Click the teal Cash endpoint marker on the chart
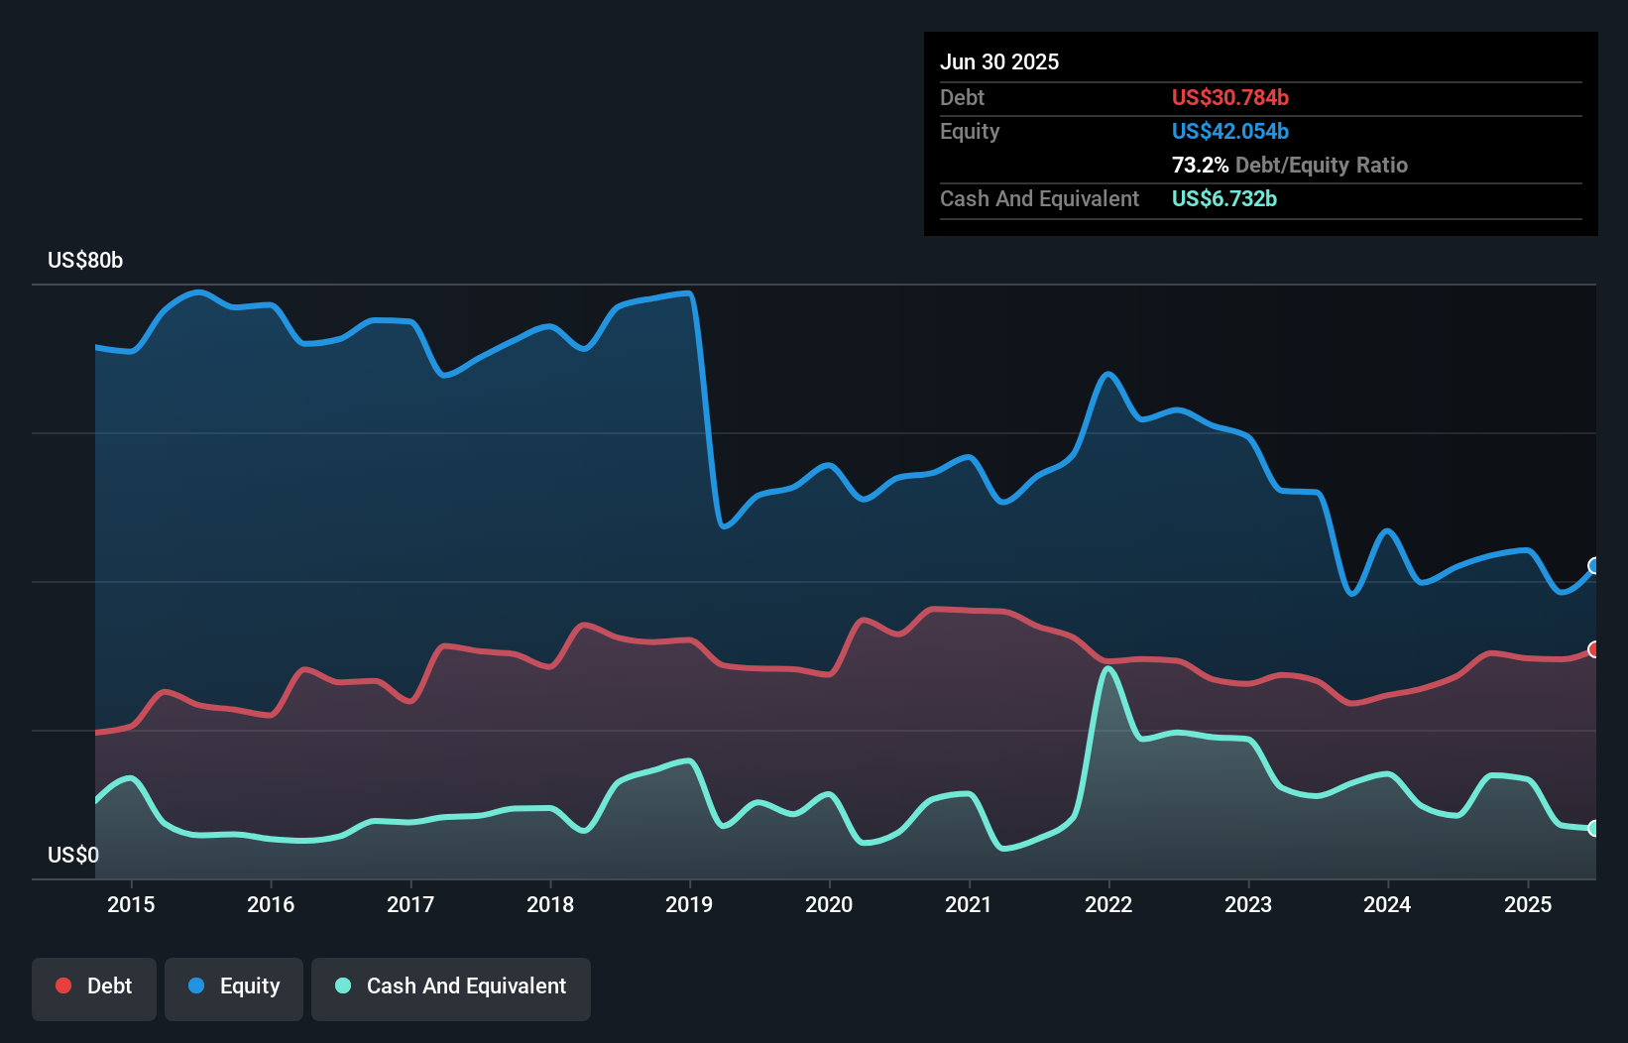 (1594, 828)
